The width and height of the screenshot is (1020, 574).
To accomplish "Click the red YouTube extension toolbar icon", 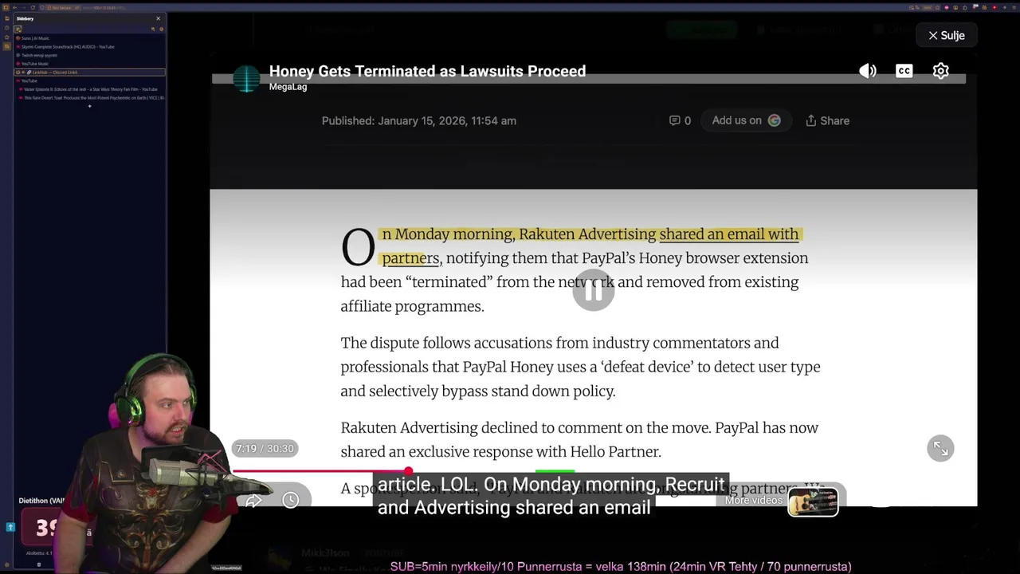I will tap(994, 7).
